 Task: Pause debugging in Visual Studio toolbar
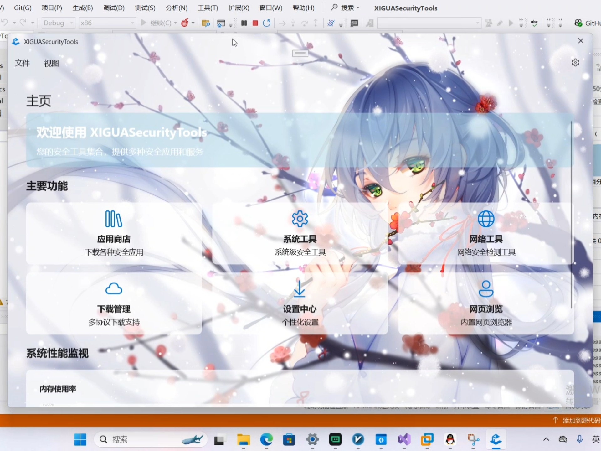[x=244, y=23]
